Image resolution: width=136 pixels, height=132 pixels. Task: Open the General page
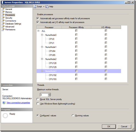pos(8,9)
